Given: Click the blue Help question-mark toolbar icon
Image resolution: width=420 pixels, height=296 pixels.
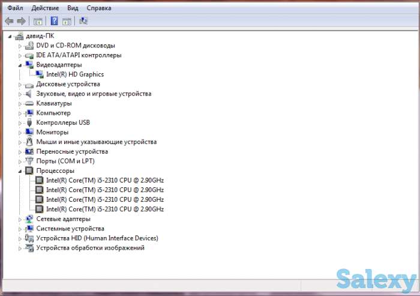Looking at the screenshot, I should click(x=54, y=21).
